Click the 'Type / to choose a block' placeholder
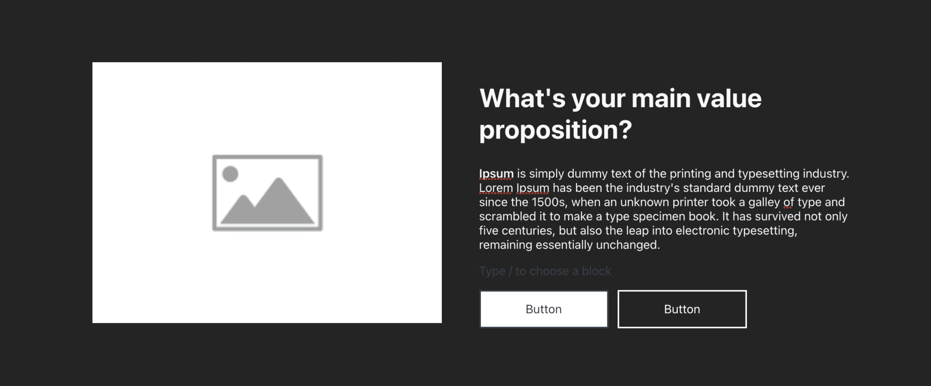Viewport: 931px width, 386px height. coord(545,271)
